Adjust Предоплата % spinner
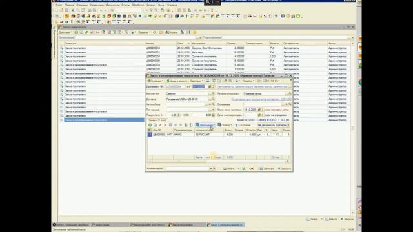This screenshot has width=413, height=232. (179, 115)
